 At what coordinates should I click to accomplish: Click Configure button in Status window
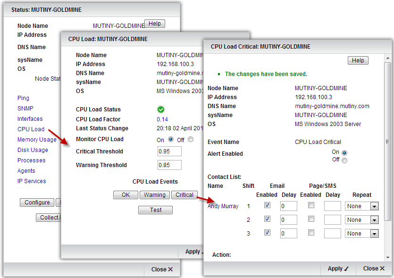pyautogui.click(x=37, y=202)
